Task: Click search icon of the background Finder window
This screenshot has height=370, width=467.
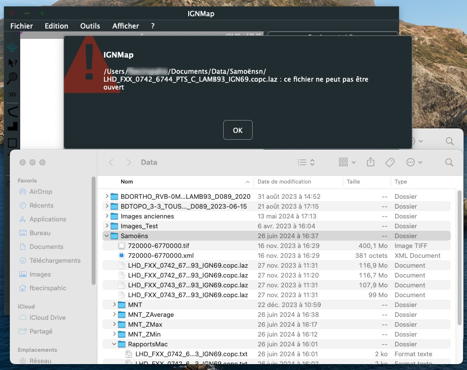Action: click(x=450, y=141)
